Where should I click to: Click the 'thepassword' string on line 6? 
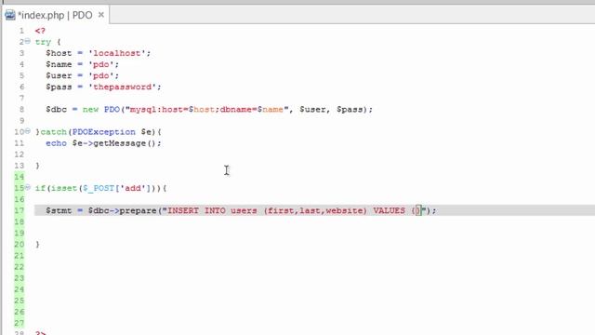[123, 87]
